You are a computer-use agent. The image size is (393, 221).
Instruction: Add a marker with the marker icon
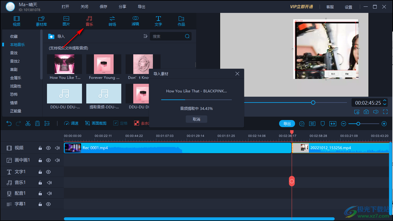click(x=323, y=124)
